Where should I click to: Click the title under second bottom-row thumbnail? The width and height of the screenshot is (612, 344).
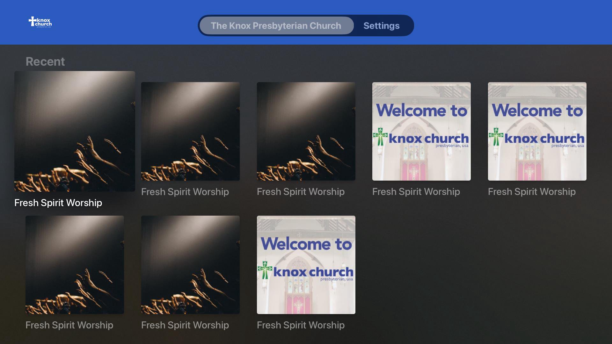click(185, 325)
